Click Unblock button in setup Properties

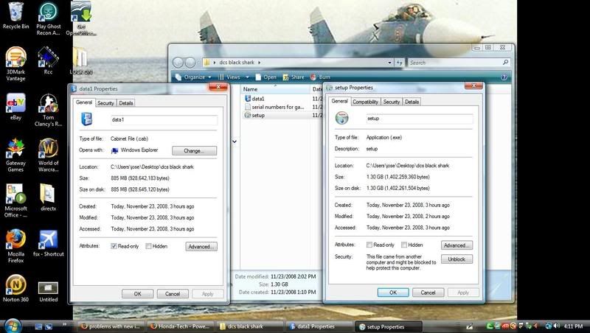point(457,259)
